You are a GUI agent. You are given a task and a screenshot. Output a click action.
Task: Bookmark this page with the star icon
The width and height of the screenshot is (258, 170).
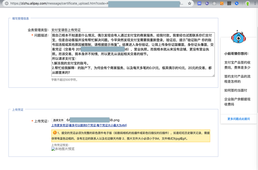pos(190,4)
